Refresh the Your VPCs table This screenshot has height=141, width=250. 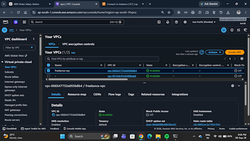pyautogui.click(x=201, y=52)
